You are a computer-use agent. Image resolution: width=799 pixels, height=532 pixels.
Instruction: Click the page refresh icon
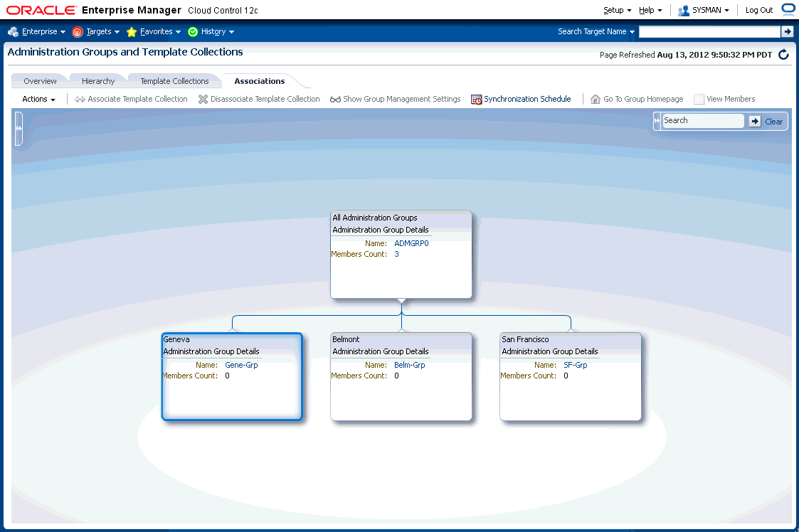[784, 55]
